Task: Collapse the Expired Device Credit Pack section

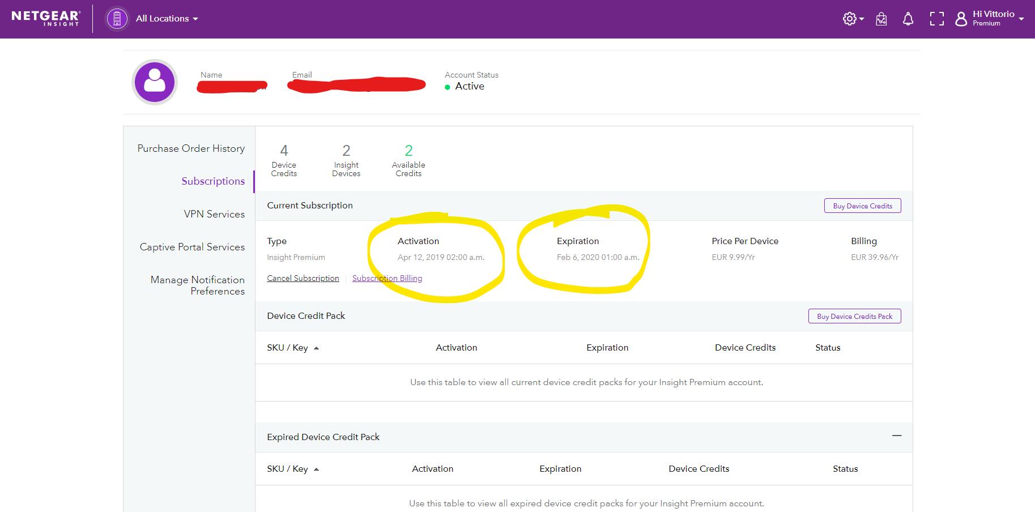Action: (896, 436)
